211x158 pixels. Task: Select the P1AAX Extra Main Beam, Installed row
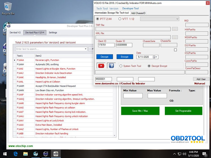[63, 125]
